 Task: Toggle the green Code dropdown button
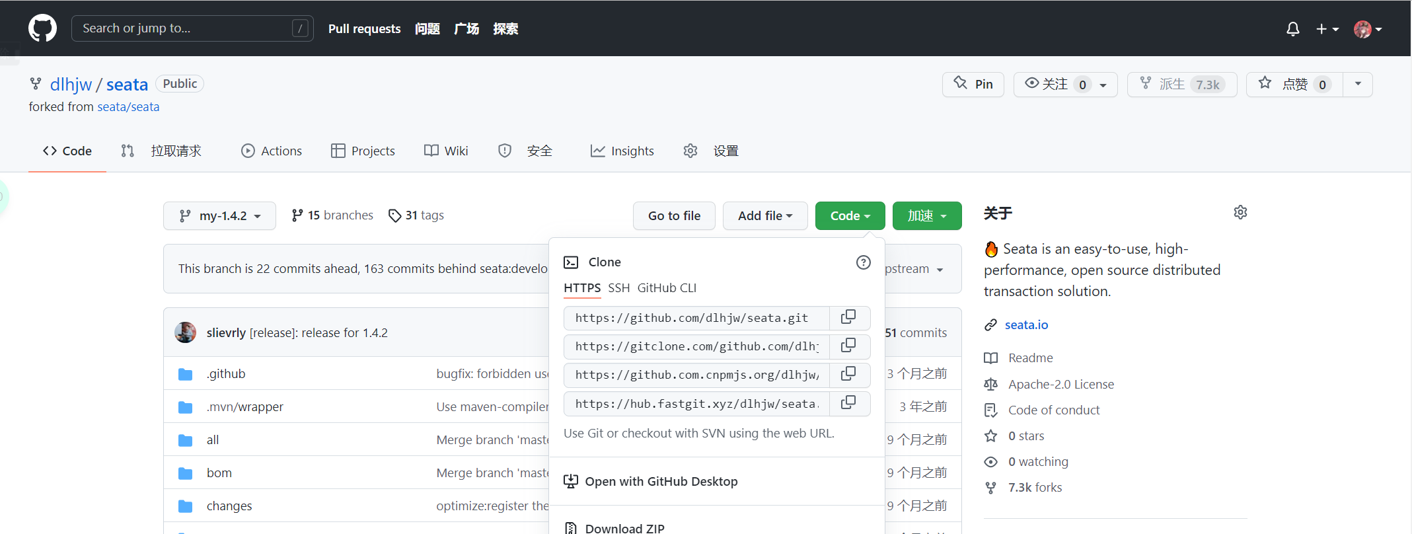coord(850,216)
